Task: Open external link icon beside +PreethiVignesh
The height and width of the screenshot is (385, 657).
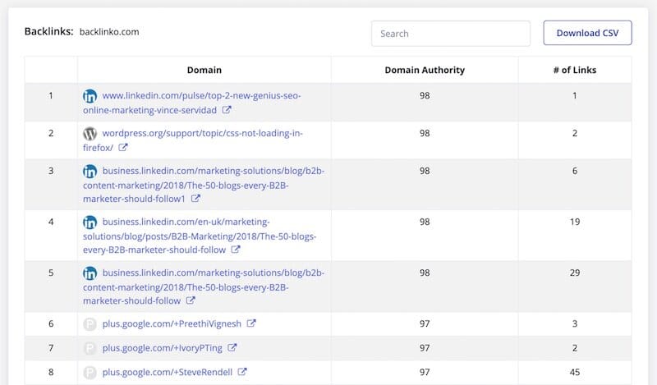Action: pos(251,323)
